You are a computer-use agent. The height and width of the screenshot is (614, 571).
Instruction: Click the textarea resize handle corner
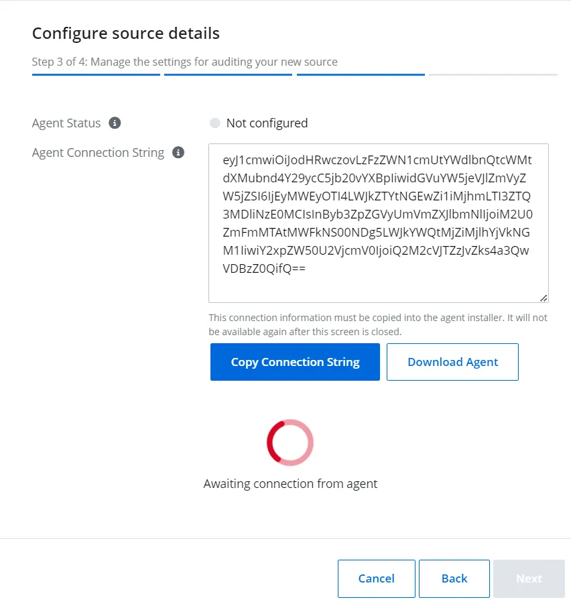tap(544, 298)
